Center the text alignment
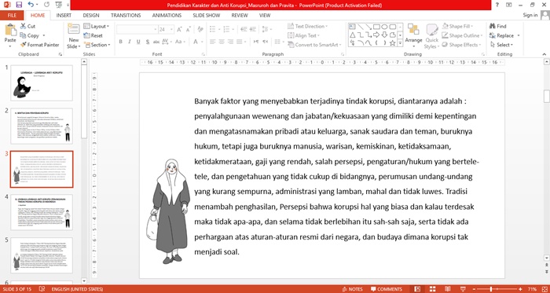The width and height of the screenshot is (550, 293). click(222, 42)
